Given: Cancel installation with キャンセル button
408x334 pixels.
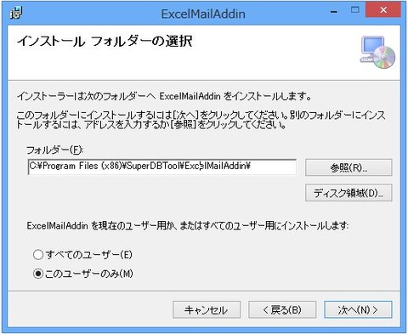Looking at the screenshot, I should [207, 309].
